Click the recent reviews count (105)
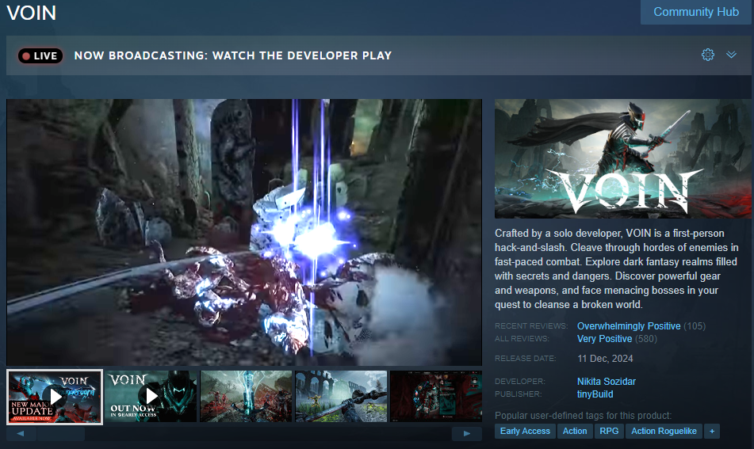 pyautogui.click(x=695, y=326)
